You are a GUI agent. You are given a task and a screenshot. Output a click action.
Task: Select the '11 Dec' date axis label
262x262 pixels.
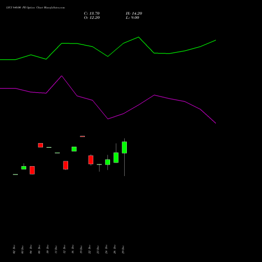(x=56, y=249)
